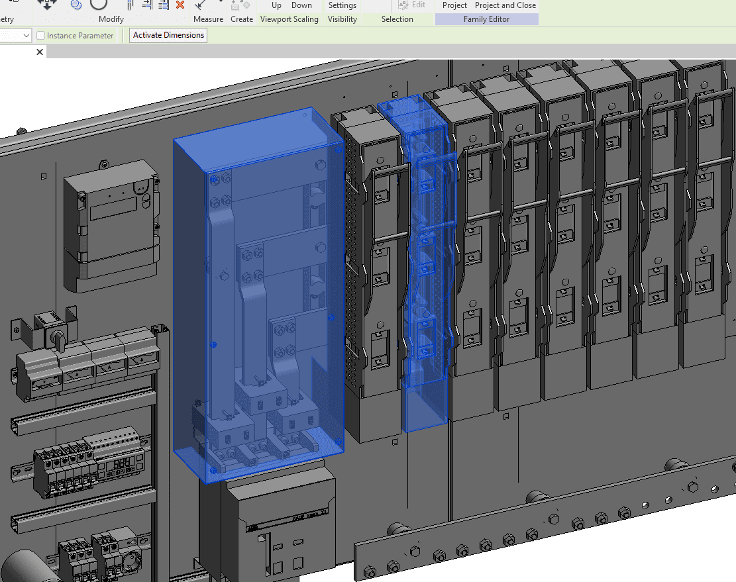Open Visibility Settings
This screenshot has width=736, height=582.
tap(342, 5)
